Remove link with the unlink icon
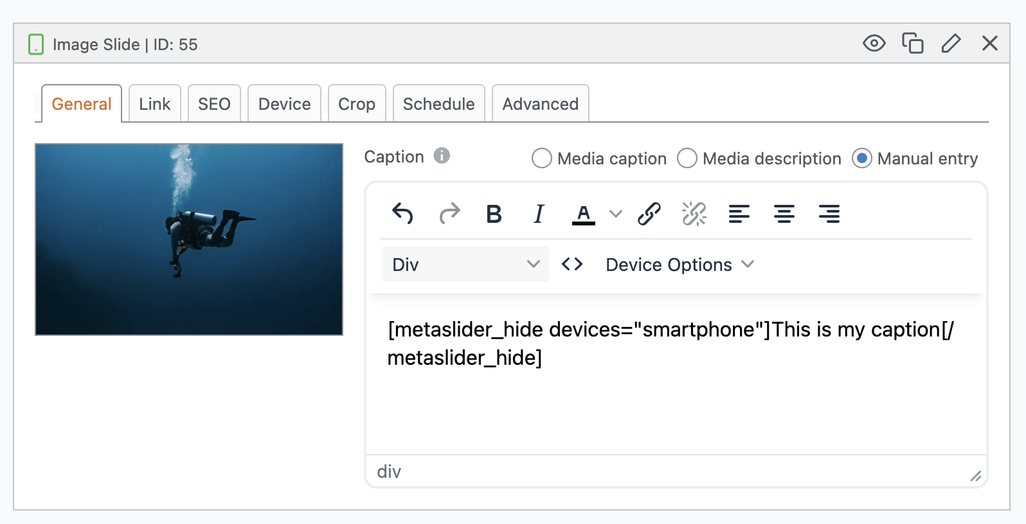The width and height of the screenshot is (1026, 524). tap(694, 213)
